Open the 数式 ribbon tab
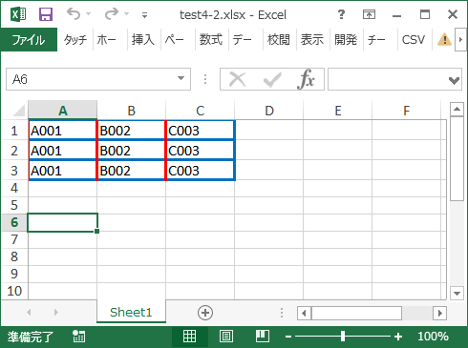The image size is (468, 348). click(211, 40)
